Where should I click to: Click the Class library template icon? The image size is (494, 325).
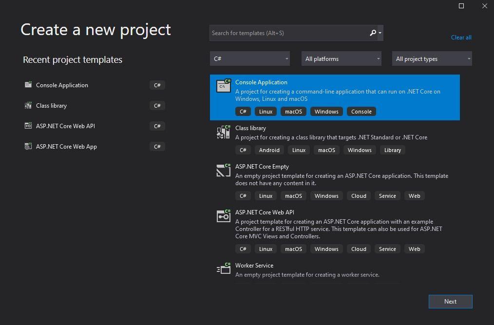click(223, 132)
